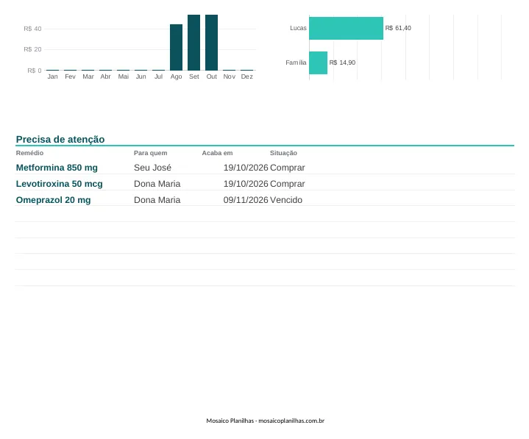Select the Out bar in monthly chart
The image size is (529, 439).
pyautogui.click(x=212, y=43)
